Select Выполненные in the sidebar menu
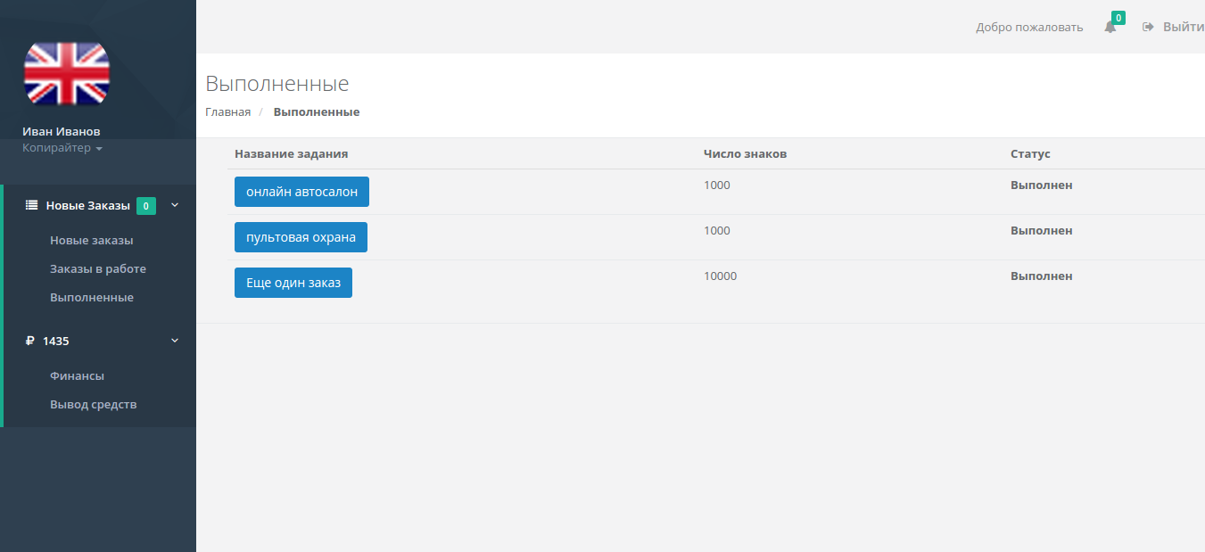Viewport: 1205px width, 552px height. point(92,297)
